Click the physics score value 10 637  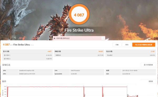point(101,51)
